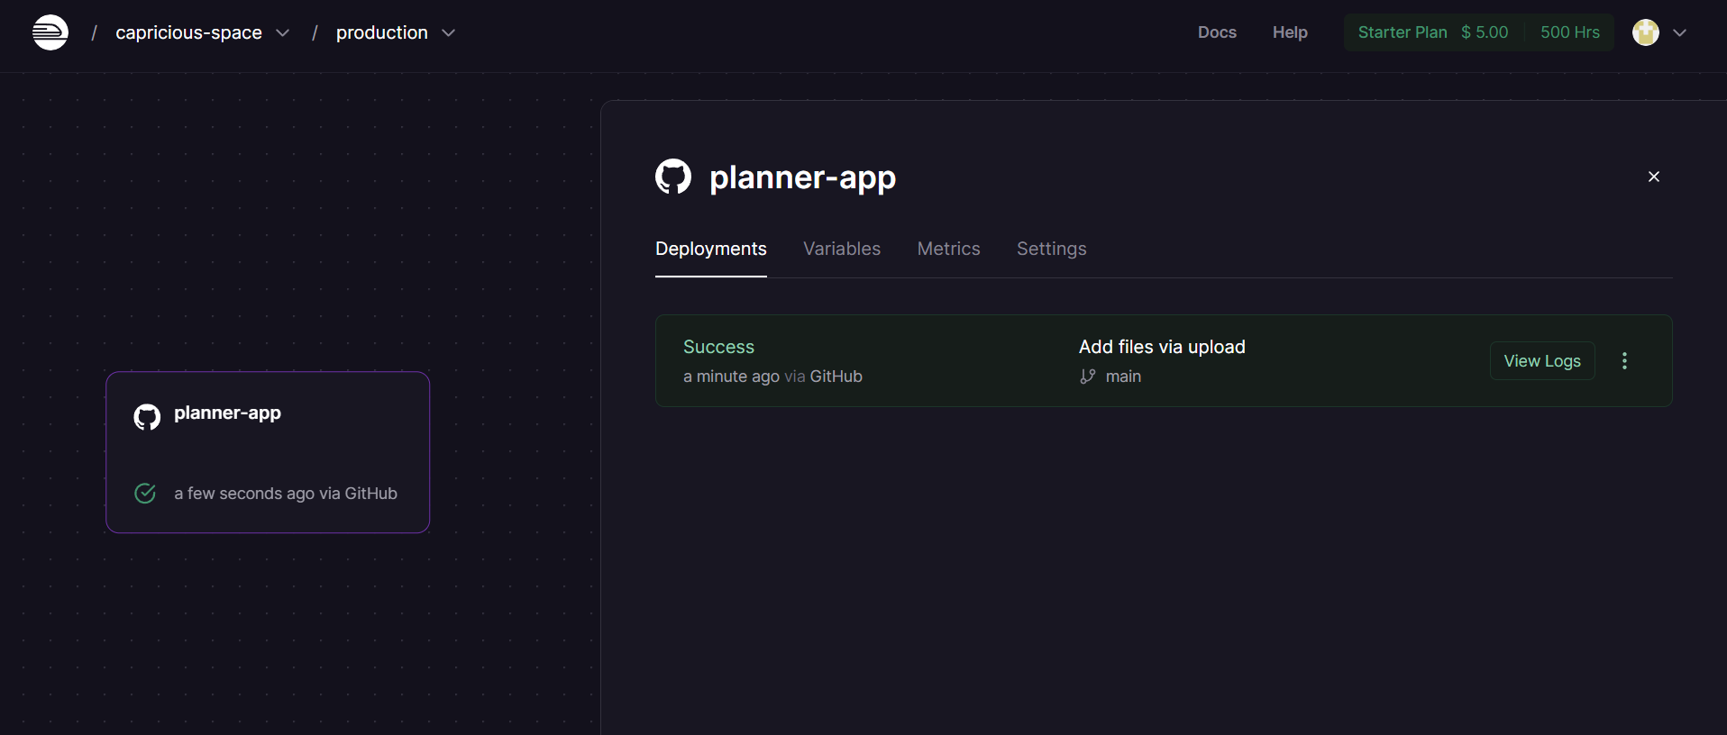Switch to the Variables tab
This screenshot has height=735, width=1727.
tap(842, 249)
